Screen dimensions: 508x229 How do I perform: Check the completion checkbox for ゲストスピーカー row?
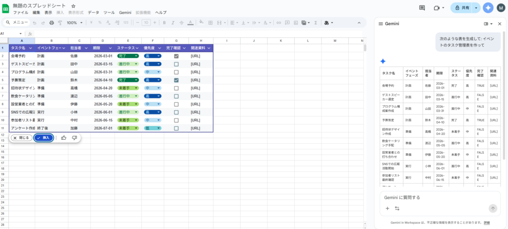[176, 64]
